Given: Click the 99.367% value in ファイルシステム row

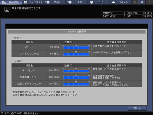Looking at the screenshot, I should [54, 54].
